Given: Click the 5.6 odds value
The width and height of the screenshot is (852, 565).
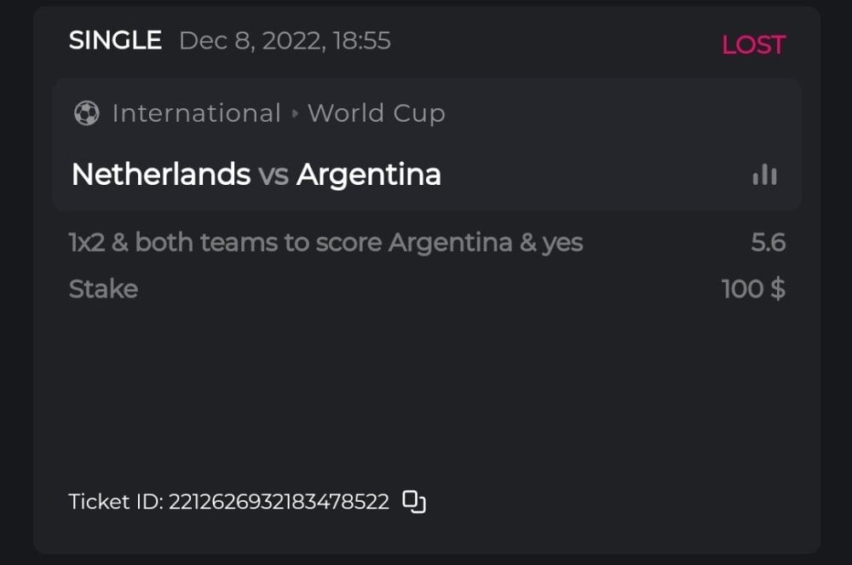Looking at the screenshot, I should pos(767,243).
